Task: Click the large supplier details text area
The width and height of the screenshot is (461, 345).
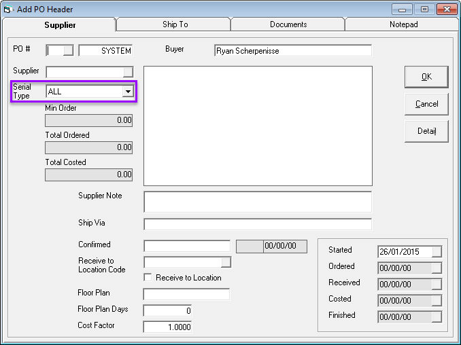Action: [x=258, y=126]
